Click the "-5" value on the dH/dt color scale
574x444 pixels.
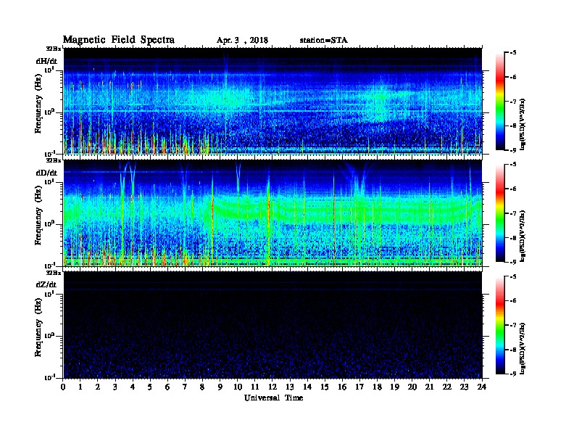click(513, 53)
